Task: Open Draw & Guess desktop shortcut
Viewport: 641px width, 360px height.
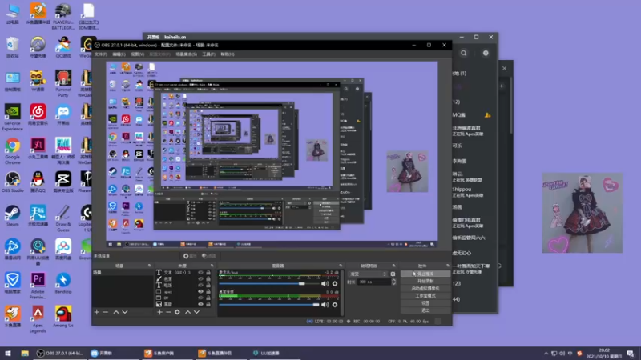Action: (63, 218)
